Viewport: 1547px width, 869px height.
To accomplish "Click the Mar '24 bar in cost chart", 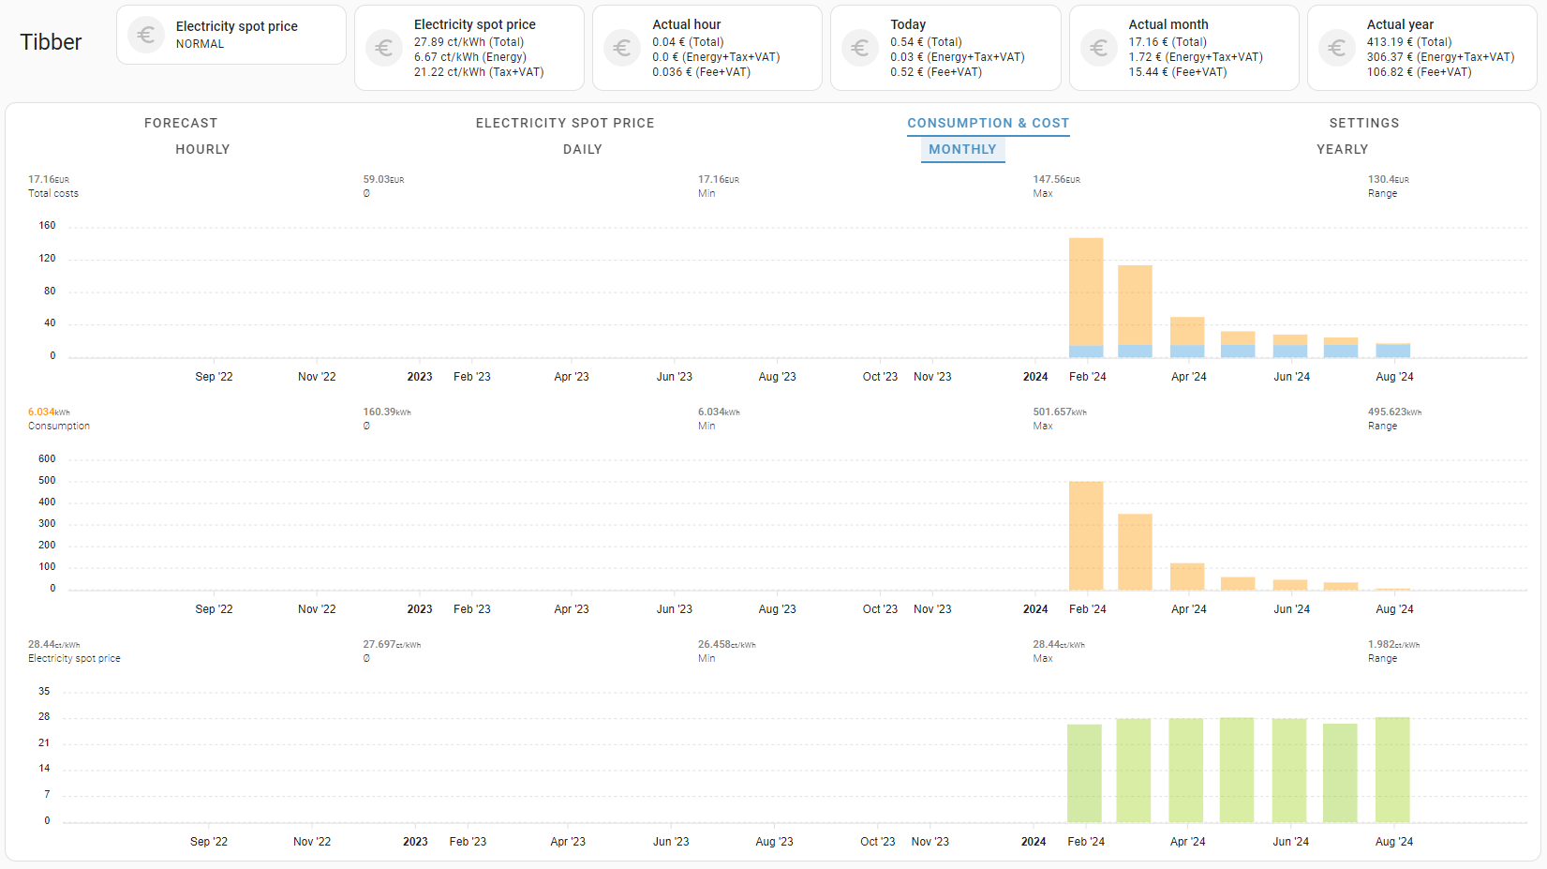I will (1135, 311).
